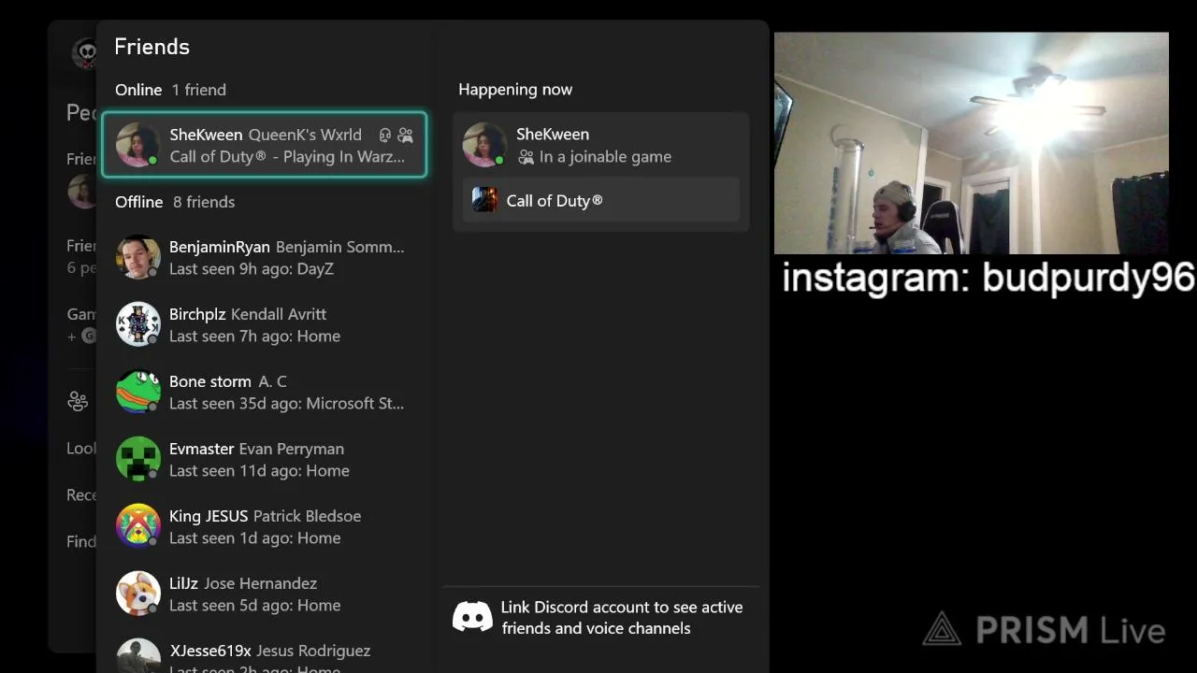
Task: Select the Discord logo icon
Action: pyautogui.click(x=472, y=618)
